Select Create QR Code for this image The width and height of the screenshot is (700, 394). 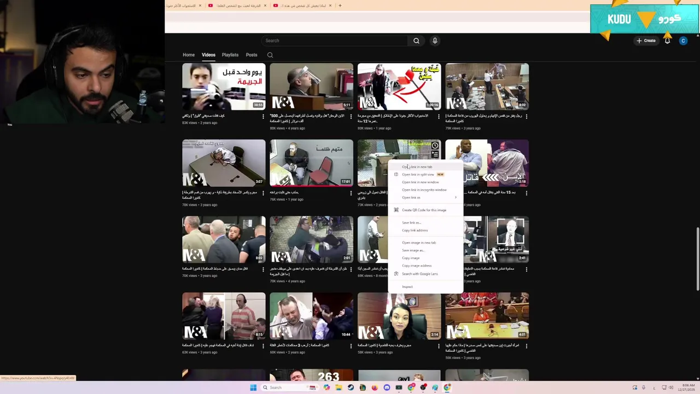(x=425, y=210)
